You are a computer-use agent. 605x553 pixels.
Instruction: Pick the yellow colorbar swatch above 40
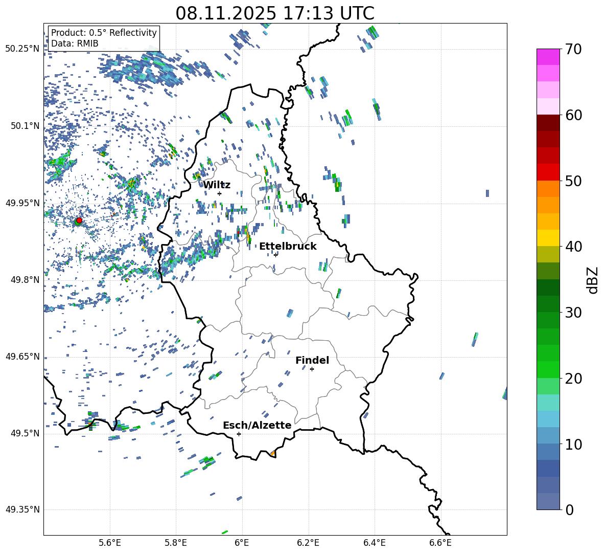pos(548,238)
